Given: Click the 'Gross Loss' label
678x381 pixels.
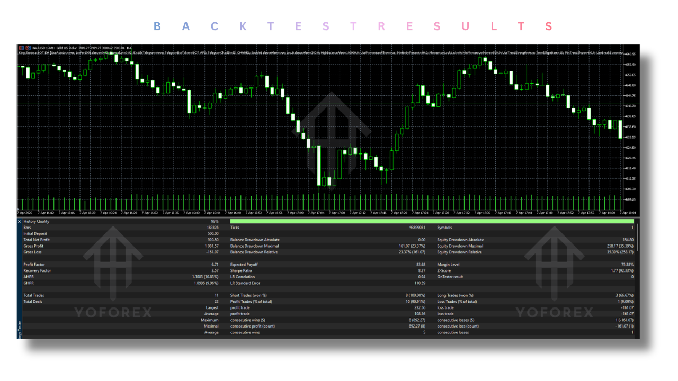Looking at the screenshot, I should click(x=32, y=252).
